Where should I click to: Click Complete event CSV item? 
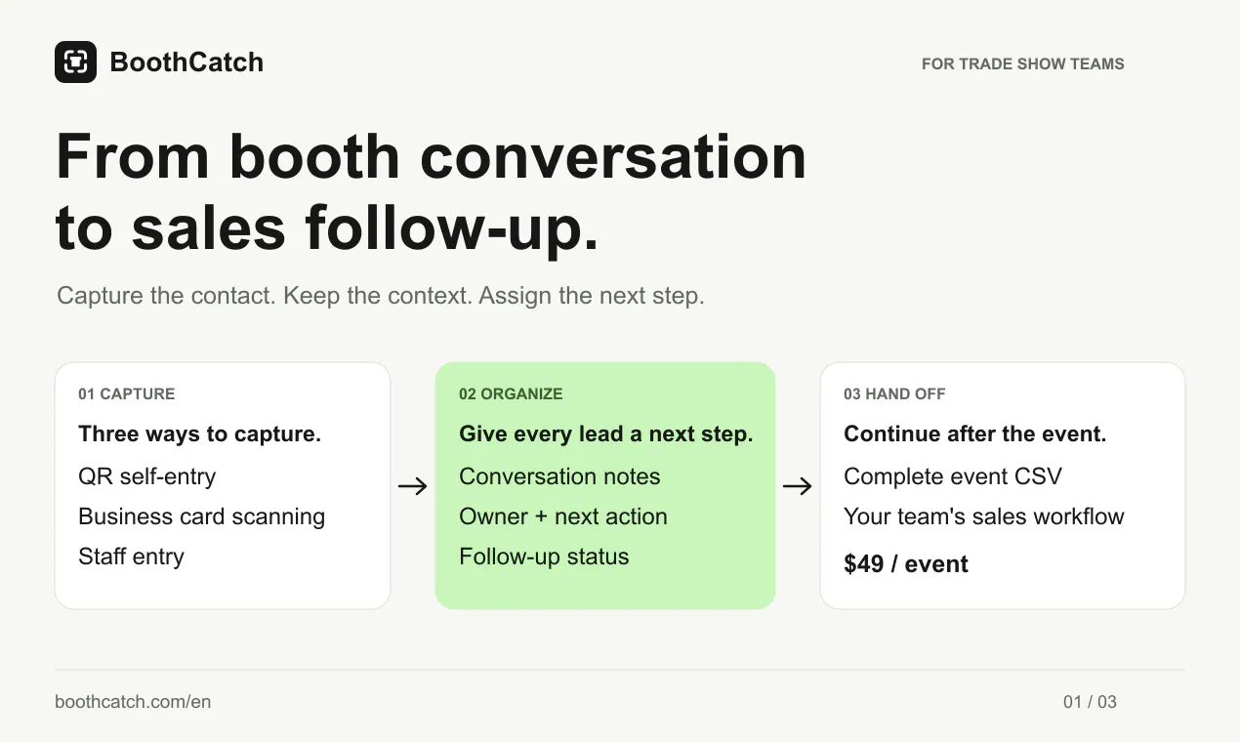(x=953, y=476)
